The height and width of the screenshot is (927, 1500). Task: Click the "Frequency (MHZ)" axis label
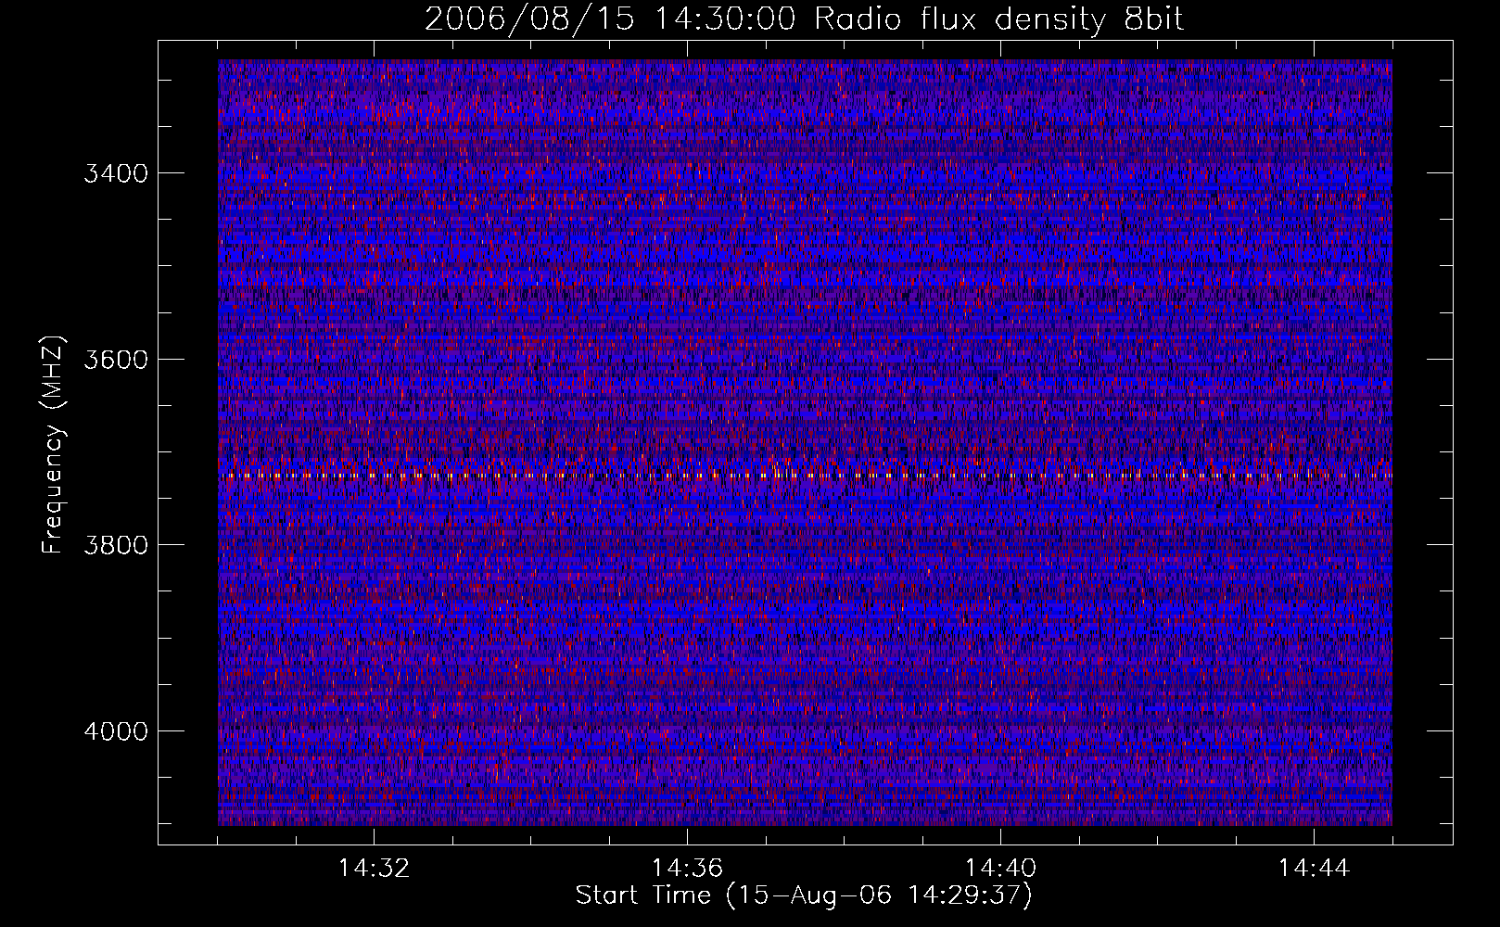coord(54,445)
